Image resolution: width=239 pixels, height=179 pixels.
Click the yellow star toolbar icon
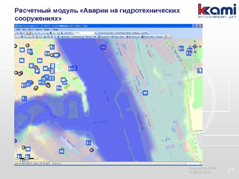tap(170, 37)
